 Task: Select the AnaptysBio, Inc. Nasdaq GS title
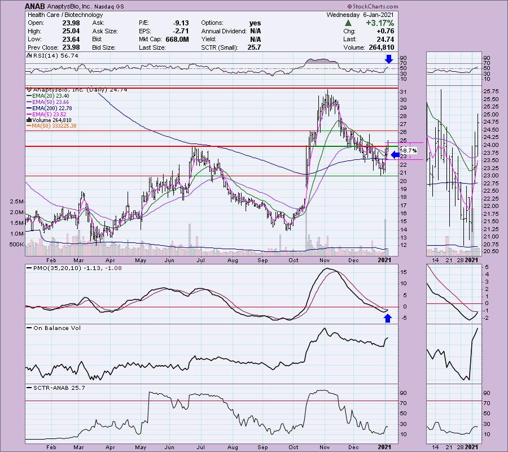pyautogui.click(x=85, y=6)
